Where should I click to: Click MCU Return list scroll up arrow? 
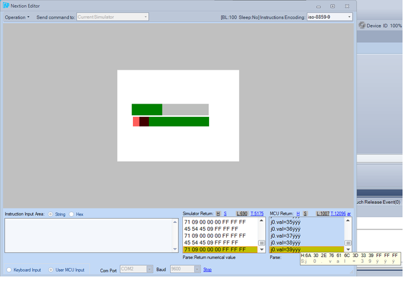click(348, 221)
